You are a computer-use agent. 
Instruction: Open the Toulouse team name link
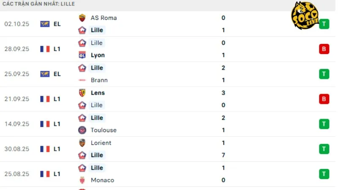click(104, 130)
